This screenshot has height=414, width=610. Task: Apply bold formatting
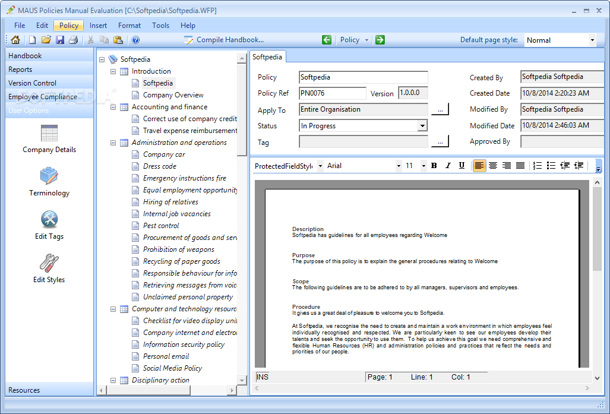click(x=434, y=166)
